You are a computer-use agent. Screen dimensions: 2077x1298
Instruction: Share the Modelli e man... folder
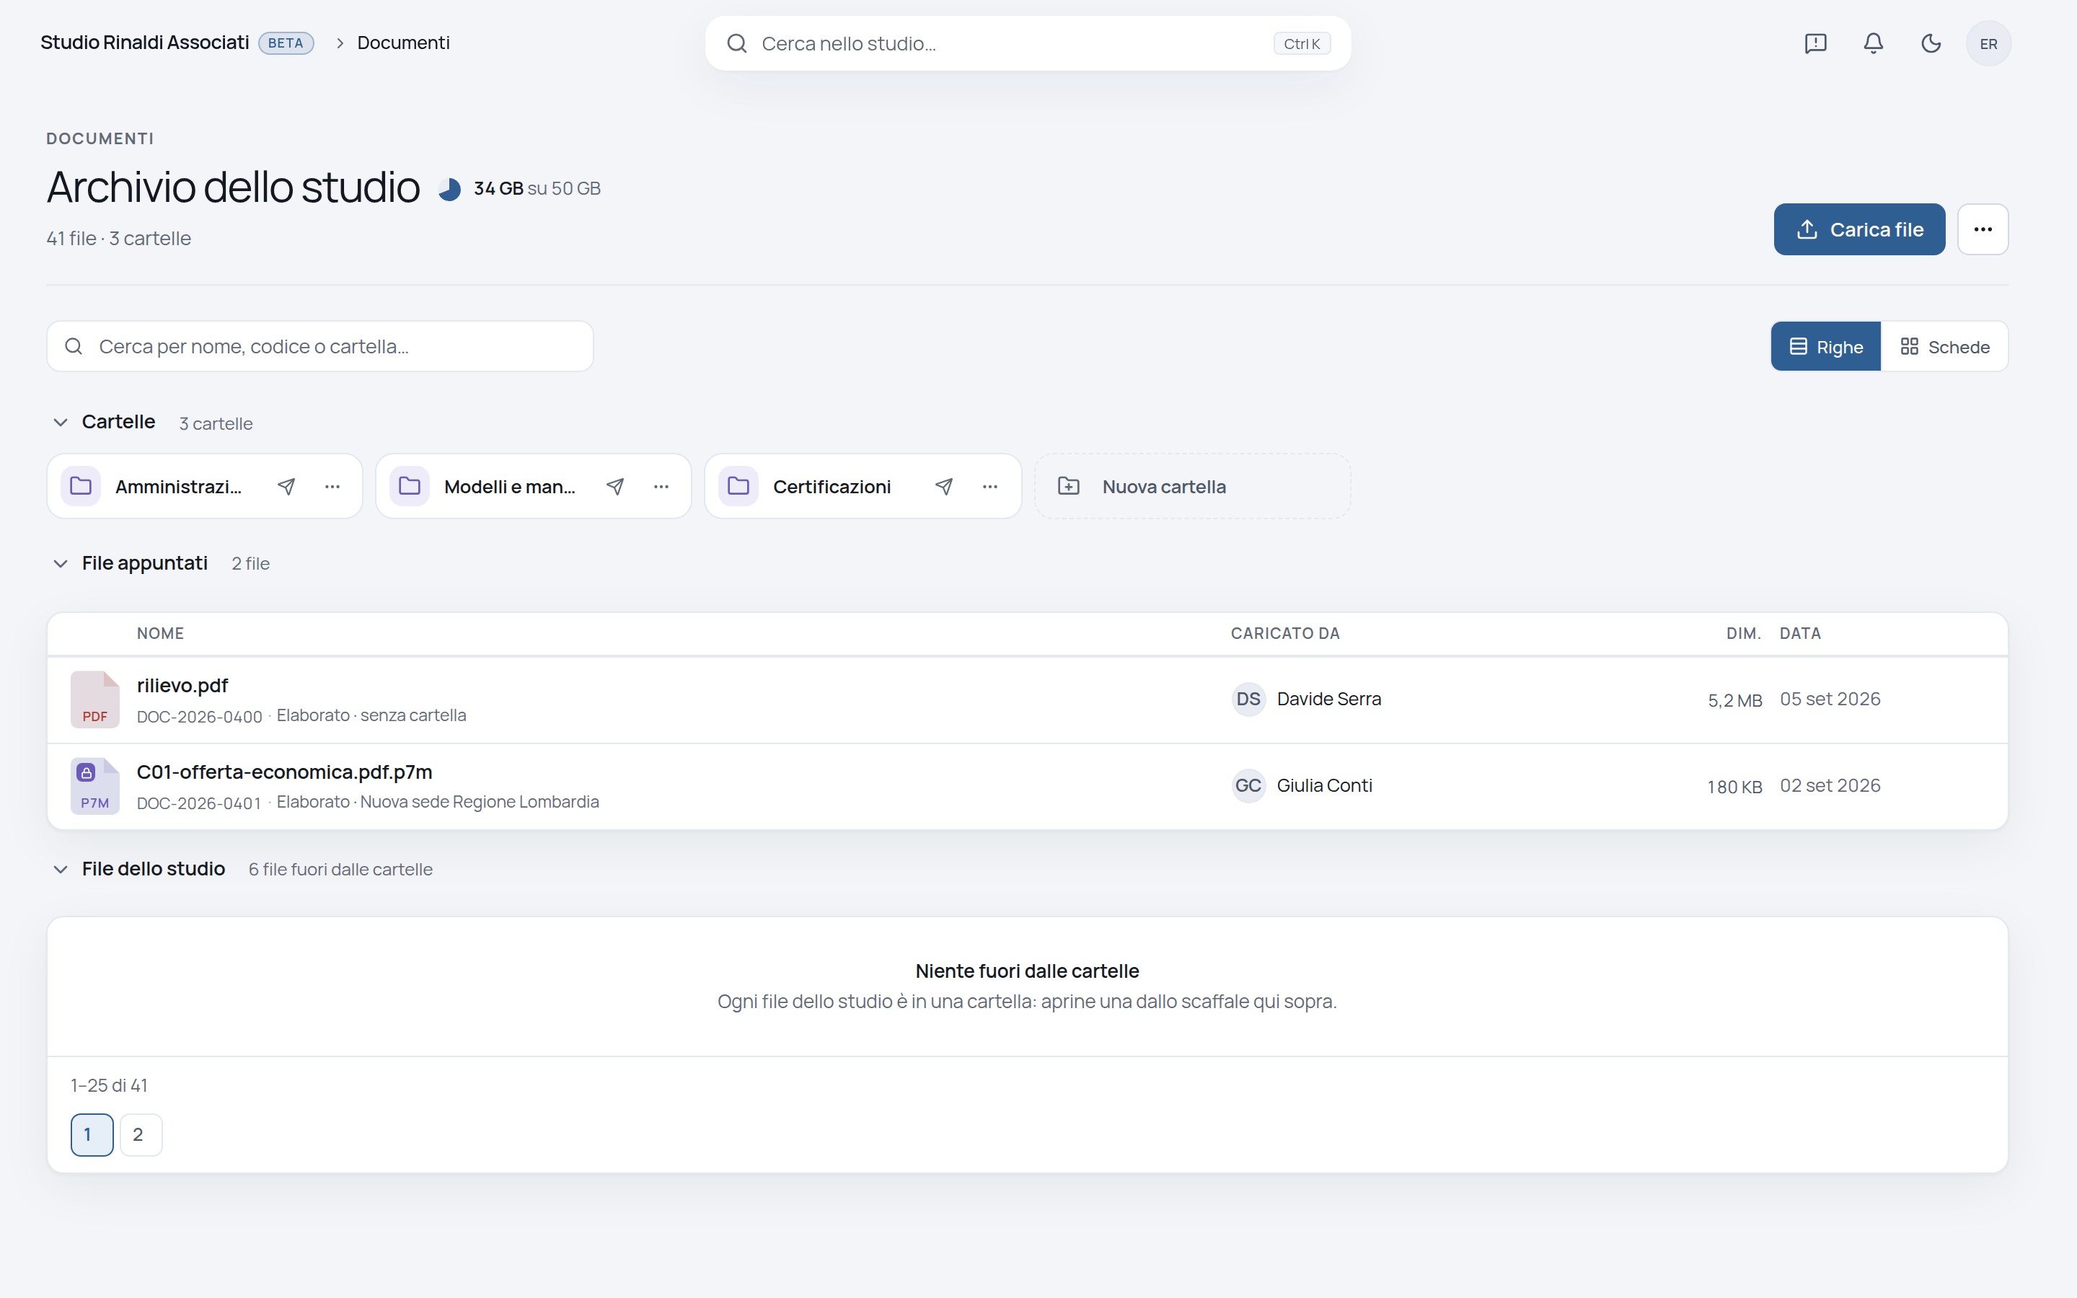click(615, 487)
